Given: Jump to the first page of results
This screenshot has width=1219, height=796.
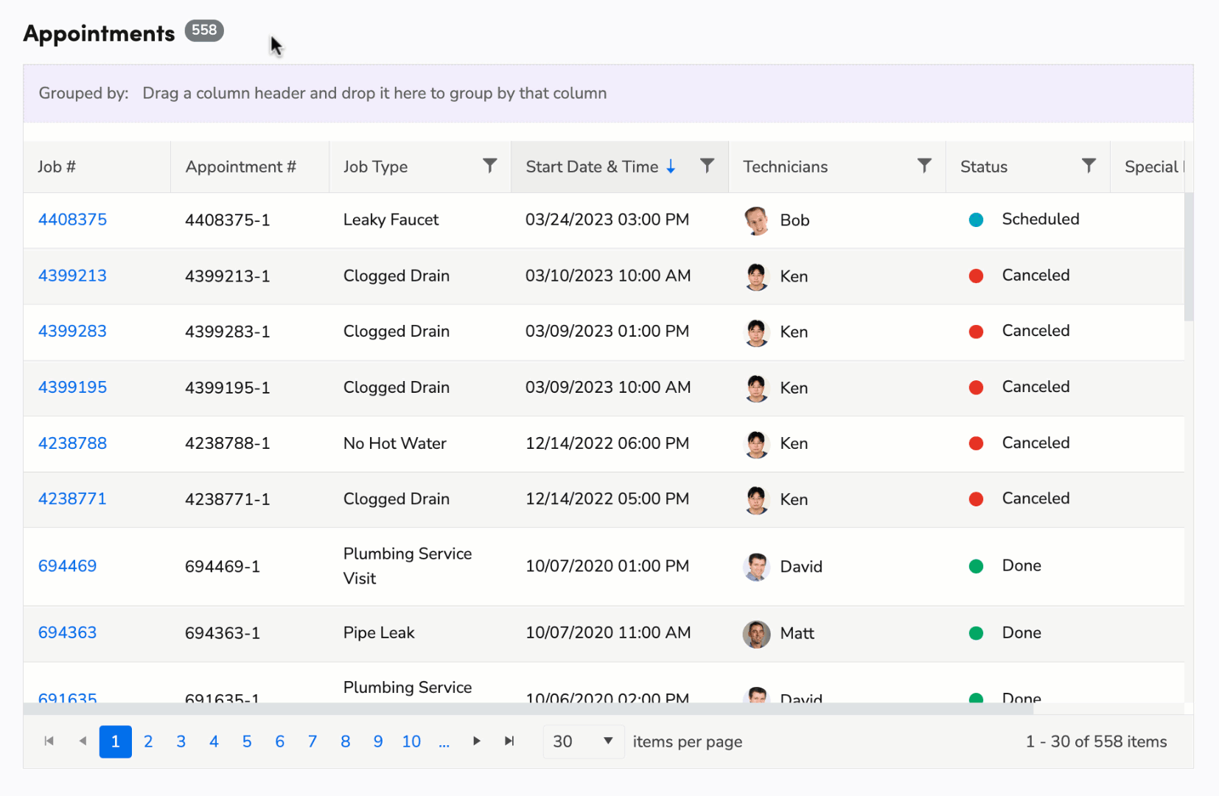Looking at the screenshot, I should tap(49, 741).
